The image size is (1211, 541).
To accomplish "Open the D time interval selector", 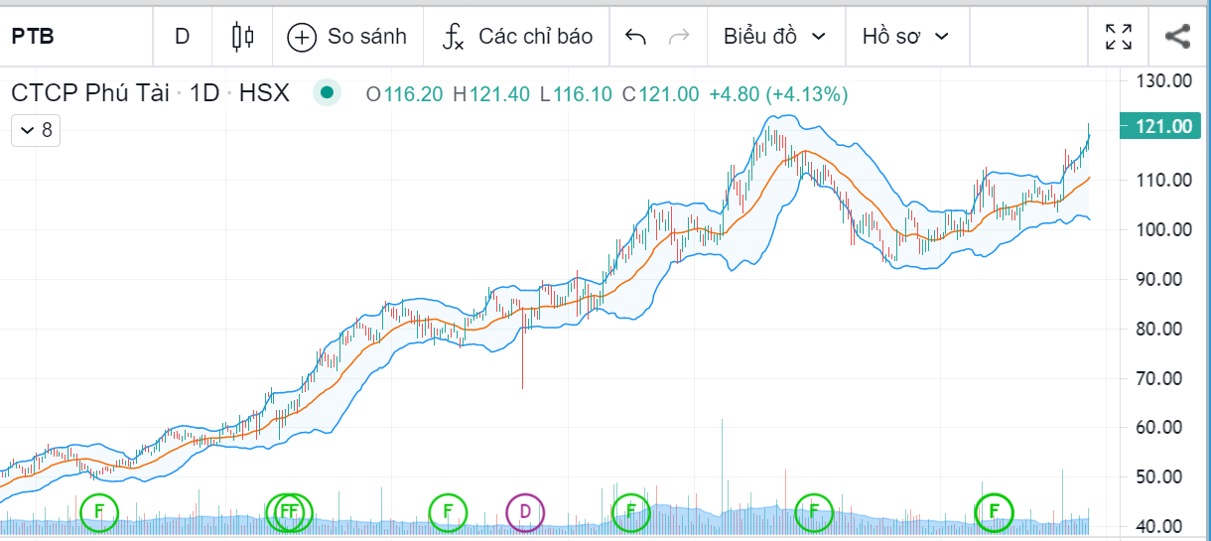I will [x=182, y=36].
